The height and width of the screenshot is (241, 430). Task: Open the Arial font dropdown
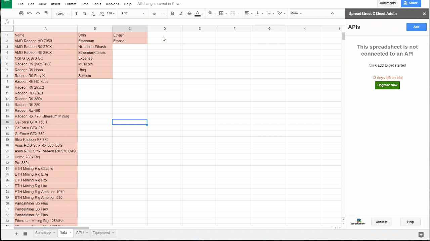point(133,13)
